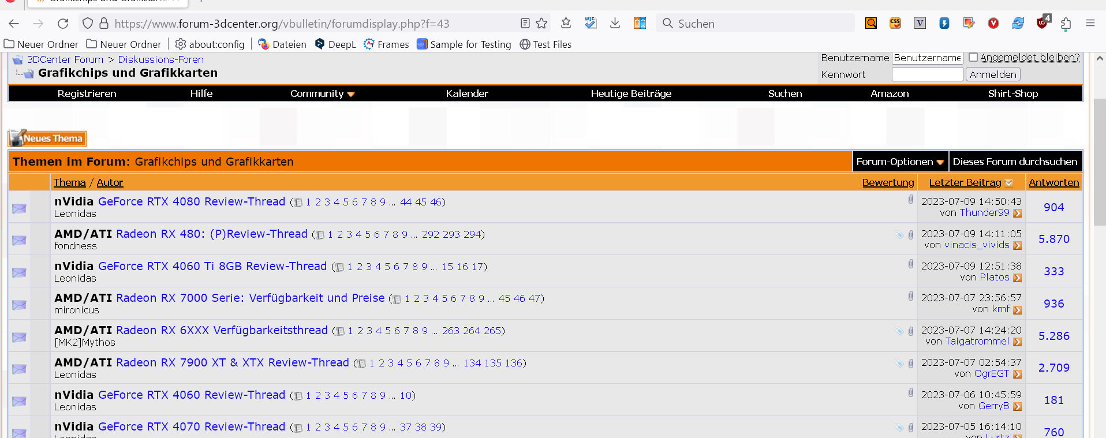Image resolution: width=1106 pixels, height=438 pixels.
Task: Open the DeepL bookmark
Action: point(335,44)
